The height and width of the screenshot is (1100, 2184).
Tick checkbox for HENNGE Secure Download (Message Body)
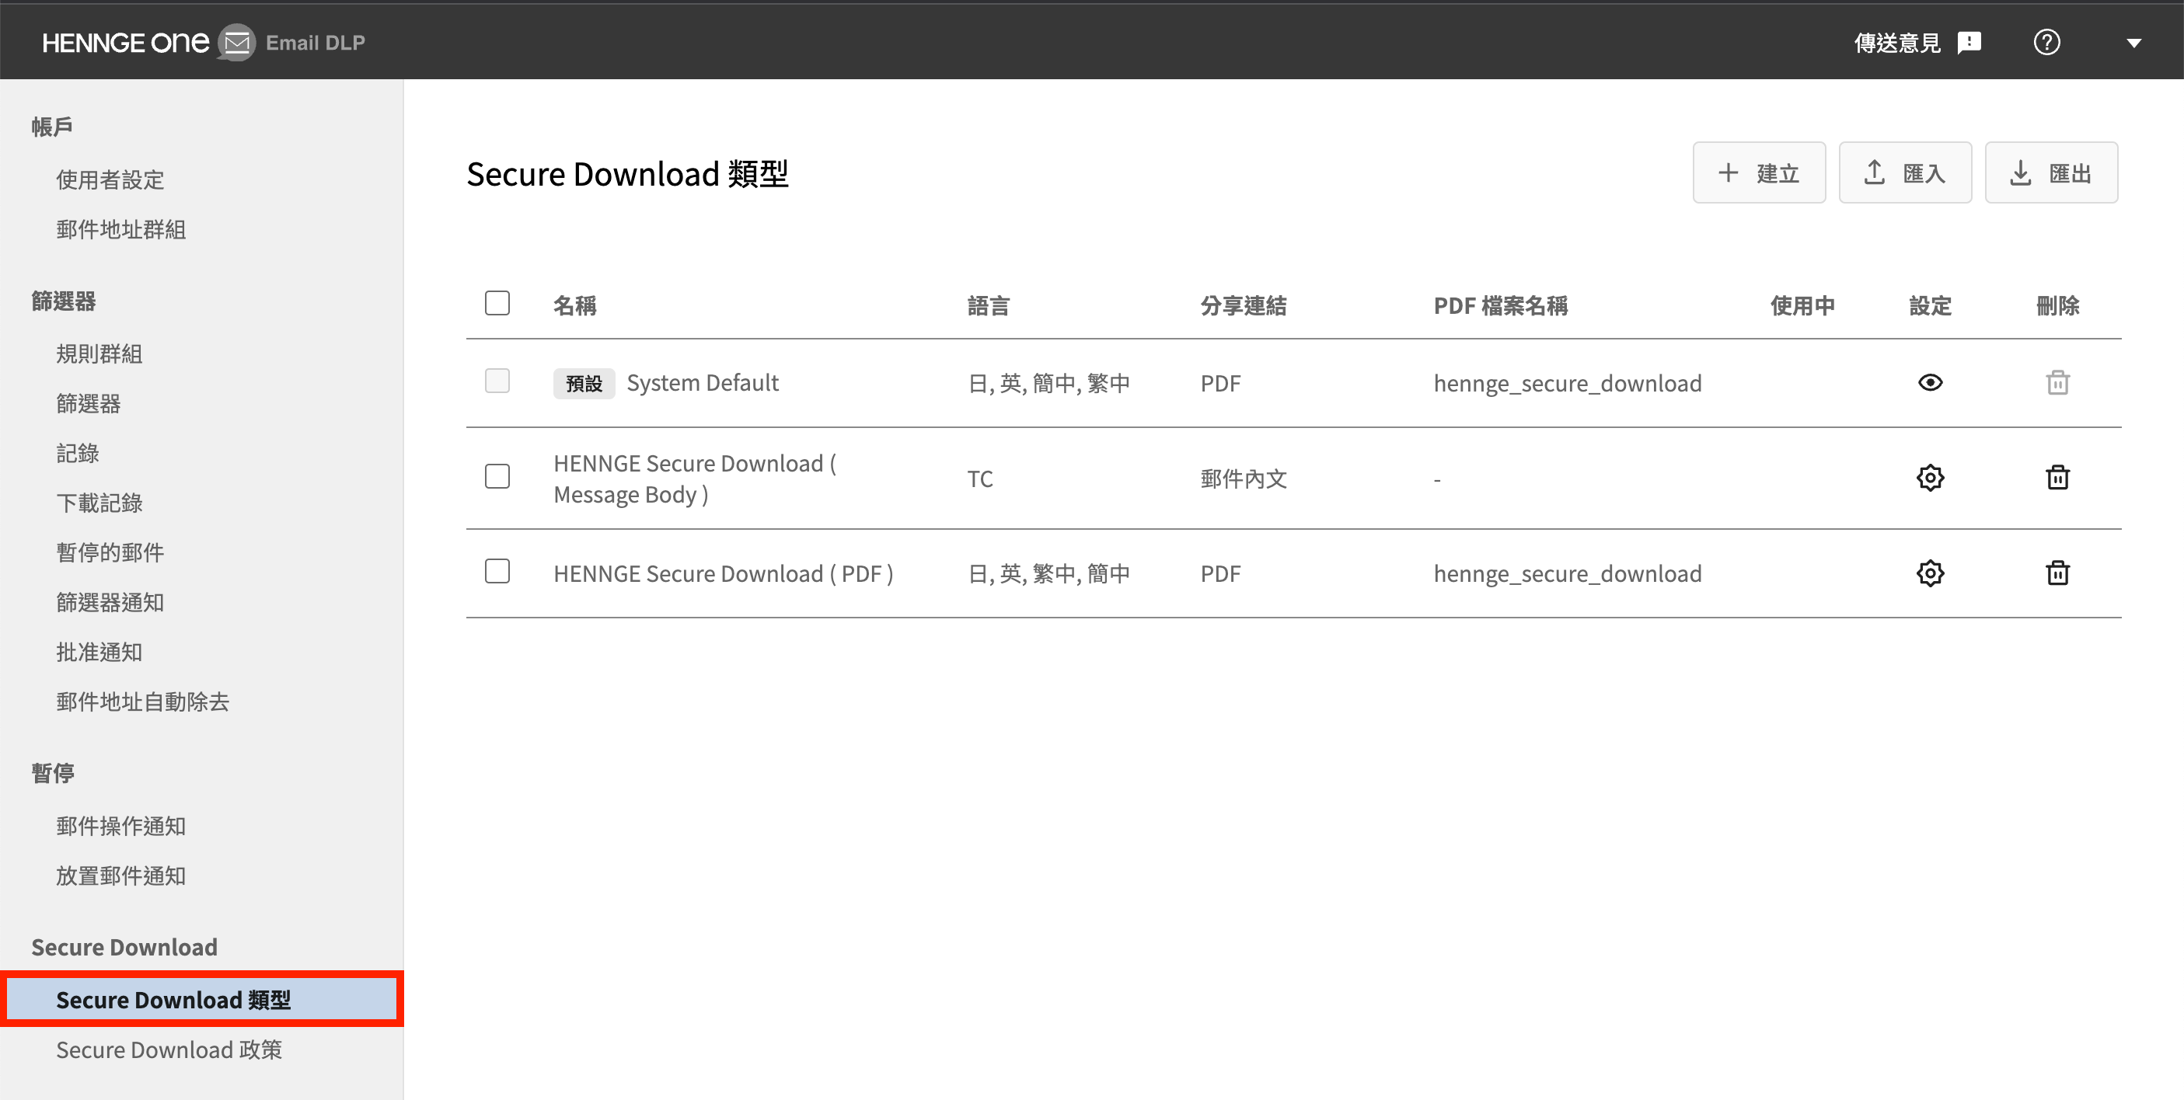(x=497, y=477)
